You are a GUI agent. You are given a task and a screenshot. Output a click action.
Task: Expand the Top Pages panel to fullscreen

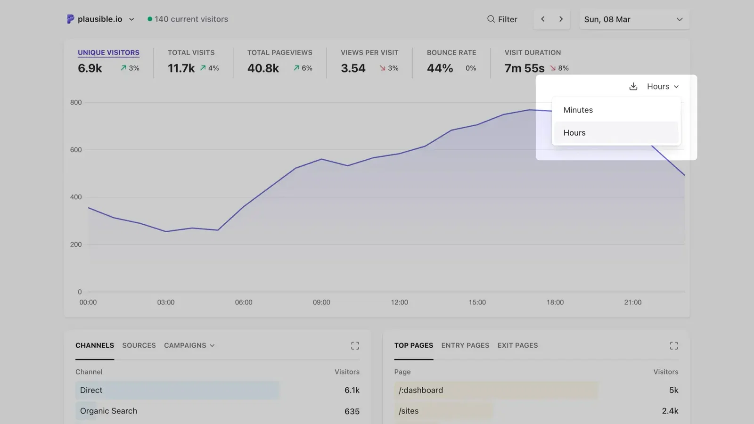pyautogui.click(x=674, y=345)
